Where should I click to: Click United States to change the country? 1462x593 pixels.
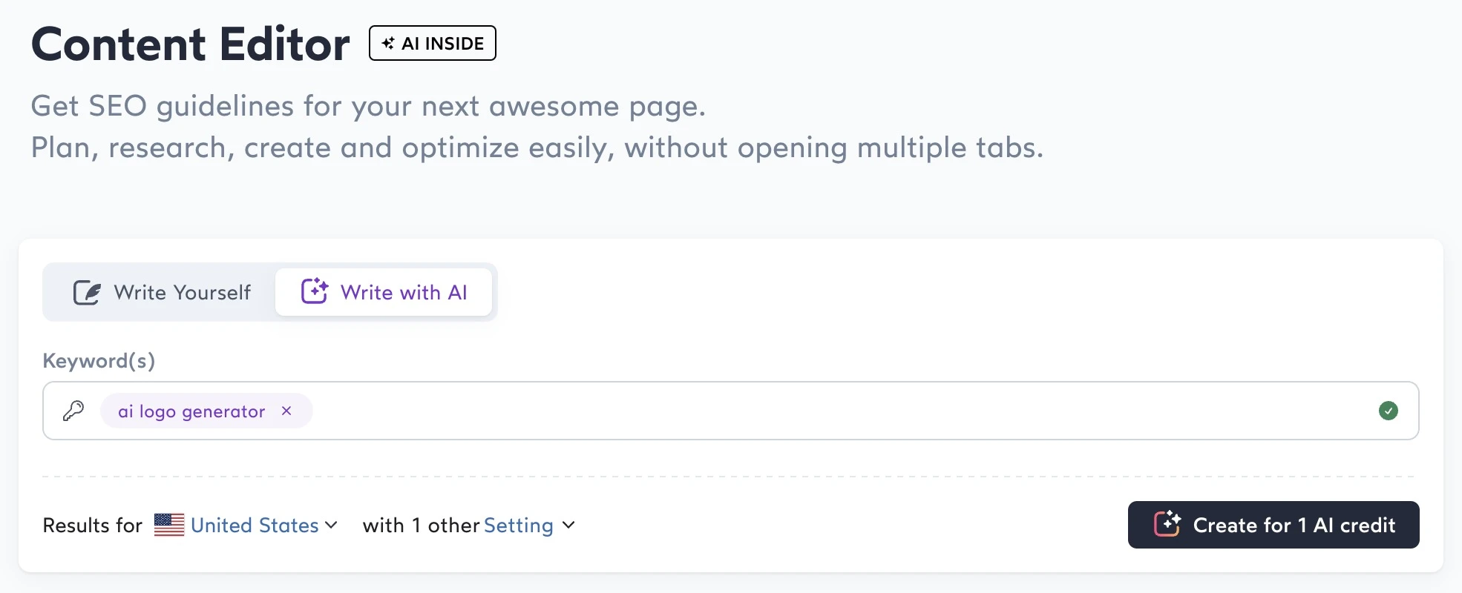pyautogui.click(x=254, y=525)
